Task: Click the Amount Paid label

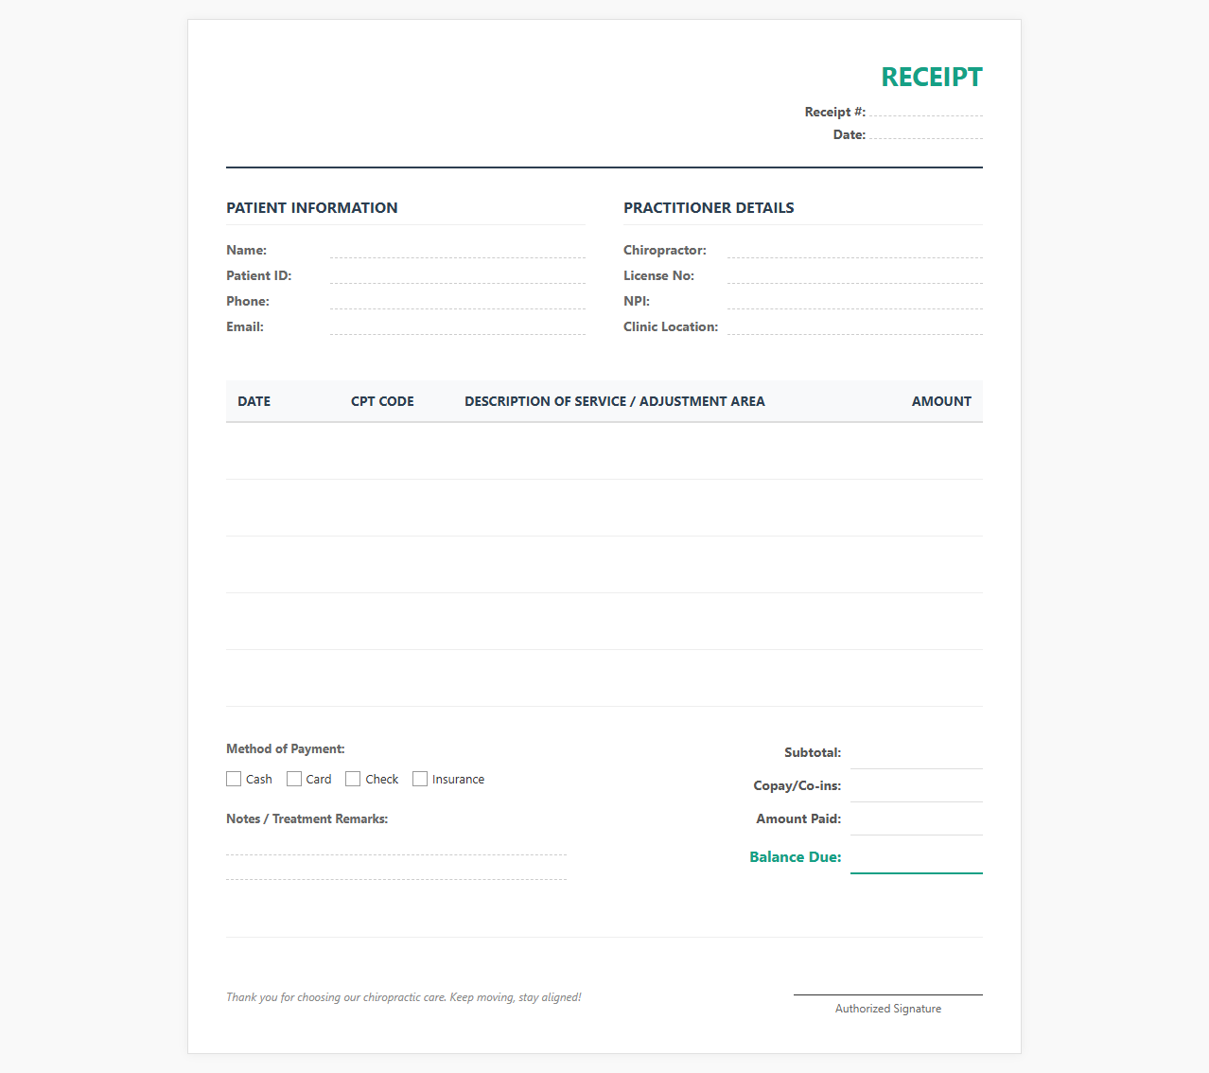Action: coord(798,819)
